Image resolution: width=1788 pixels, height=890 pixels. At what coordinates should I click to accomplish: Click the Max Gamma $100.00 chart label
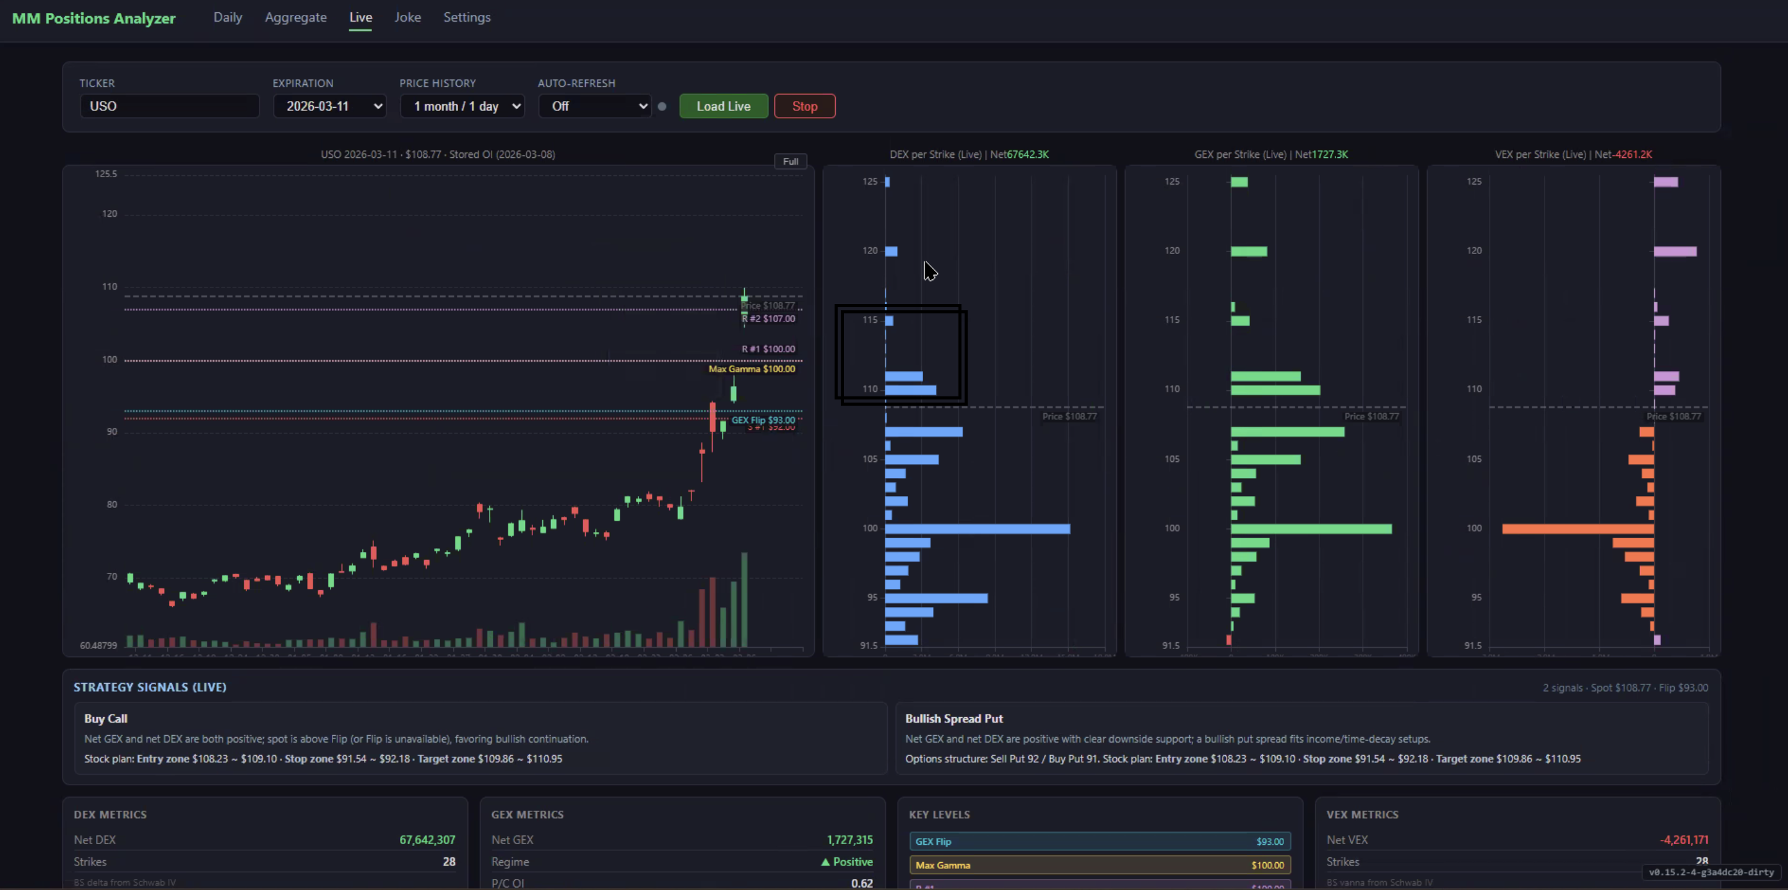751,369
